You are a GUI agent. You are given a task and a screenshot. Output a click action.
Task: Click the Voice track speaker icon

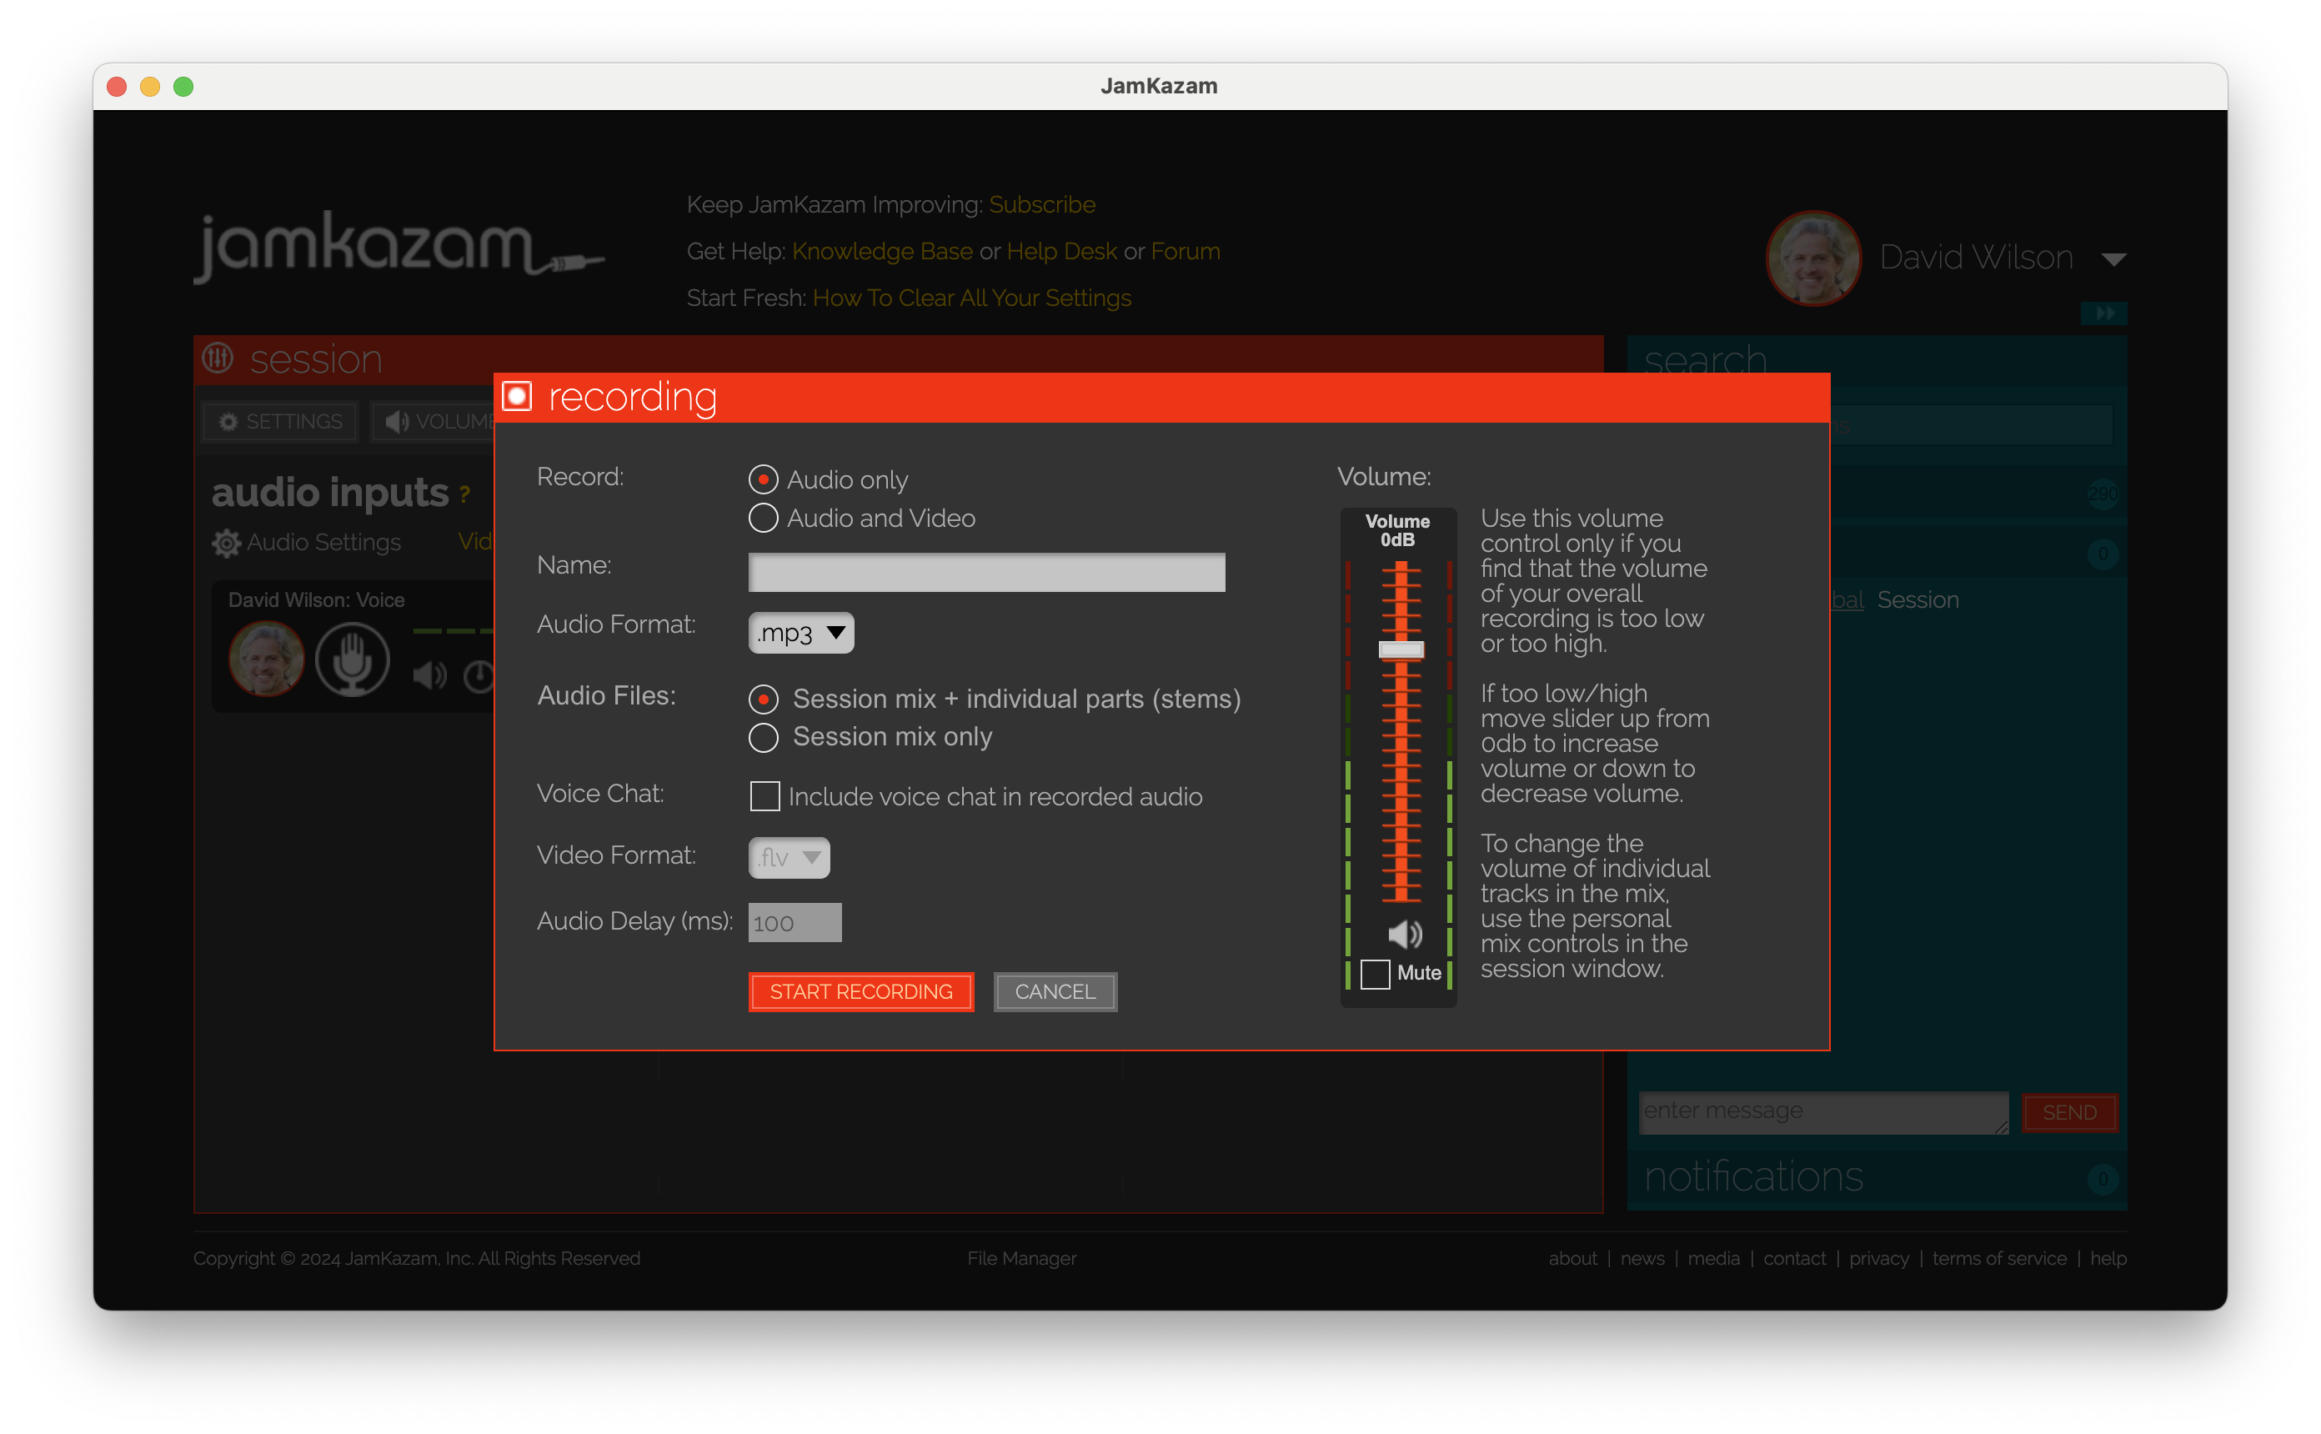pyautogui.click(x=429, y=675)
